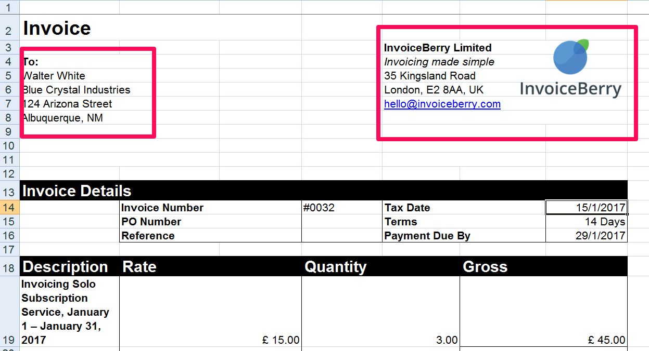Select the 'Walter White' cell
The width and height of the screenshot is (649, 351).
70,76
